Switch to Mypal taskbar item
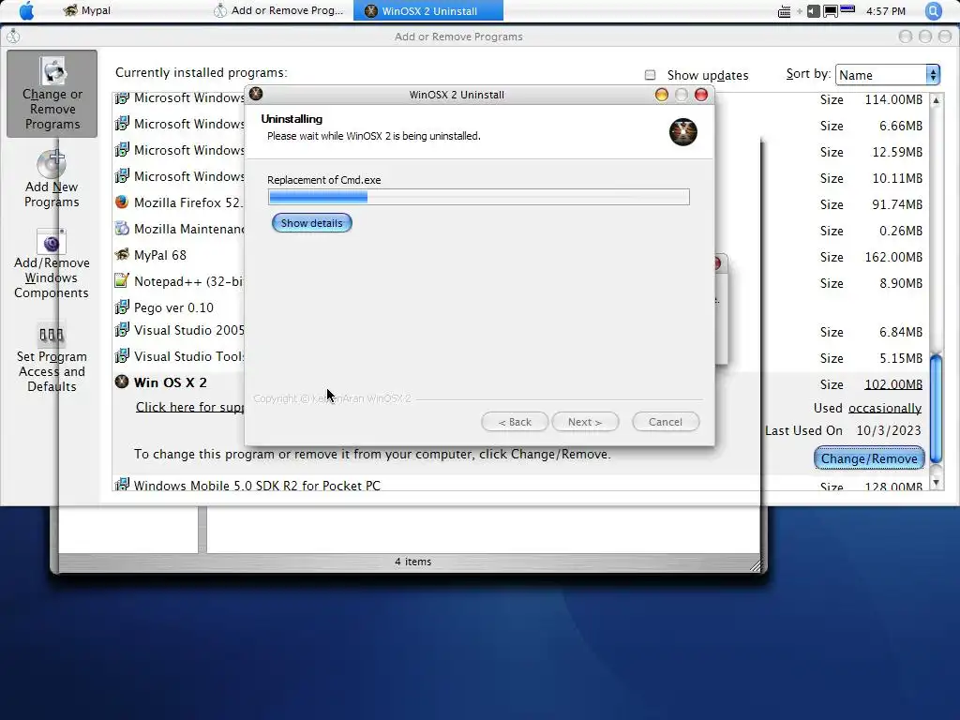Viewport: 960px width, 720px height. 87,11
